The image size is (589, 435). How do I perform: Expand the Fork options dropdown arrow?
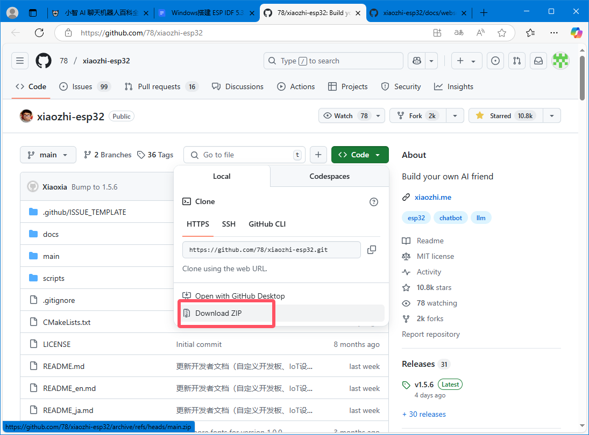[455, 115]
